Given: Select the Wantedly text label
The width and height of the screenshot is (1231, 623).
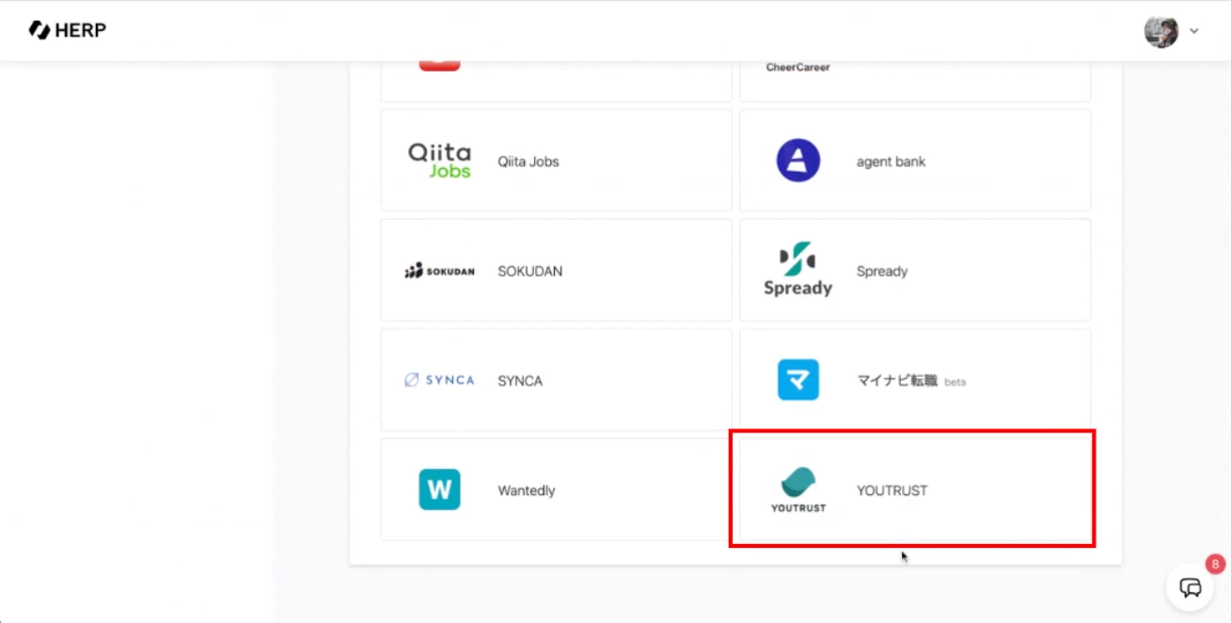Looking at the screenshot, I should point(527,491).
